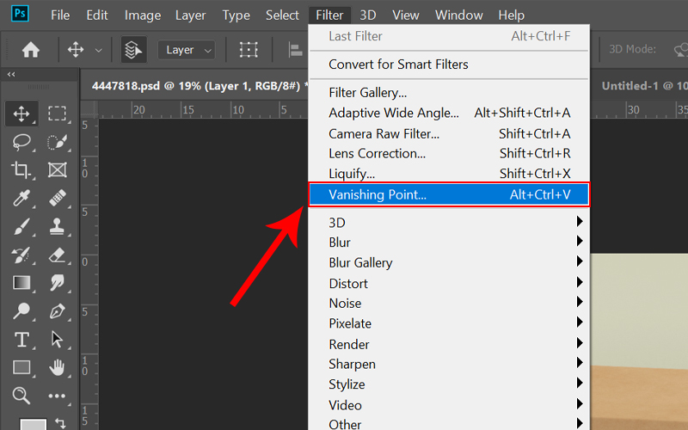
Task: Expand the Blur submenu
Action: pyautogui.click(x=449, y=243)
